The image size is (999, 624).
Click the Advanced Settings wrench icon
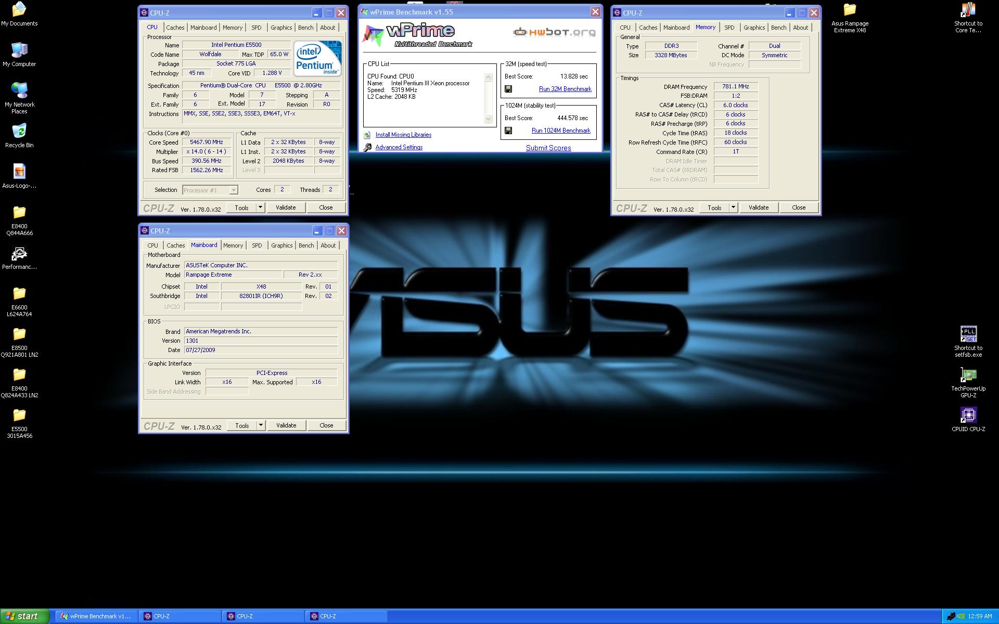(367, 147)
